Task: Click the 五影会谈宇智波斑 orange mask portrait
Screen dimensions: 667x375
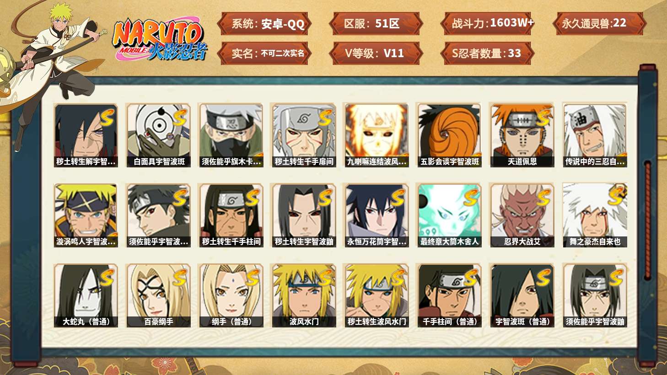Action: (x=449, y=135)
